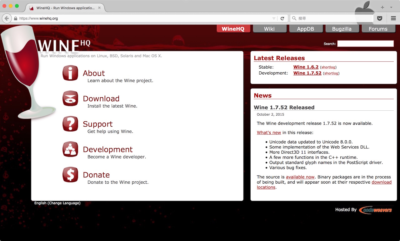Select the WineHQ navigation tab
The height and width of the screenshot is (241, 400).
tap(233, 29)
